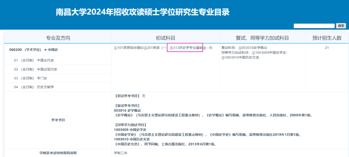Image resolution: width=349 pixels, height=157 pixels.
Task: Click the 复试、同等学力加试科目 header
Action: [x=262, y=38]
